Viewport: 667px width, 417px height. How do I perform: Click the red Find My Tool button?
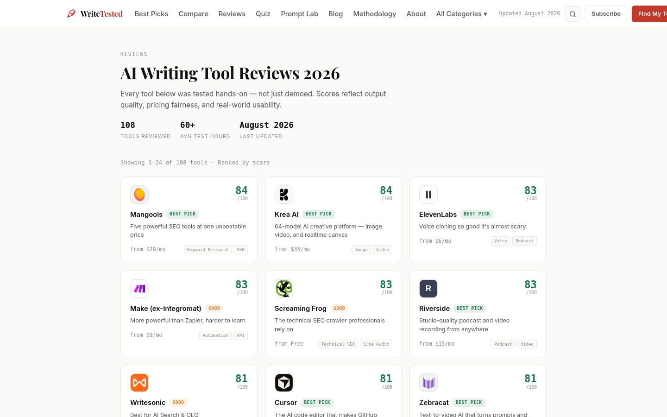coord(649,14)
